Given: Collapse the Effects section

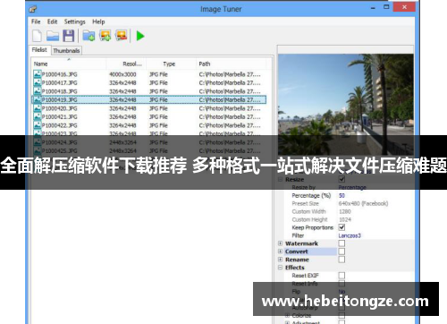Looking at the screenshot, I should (x=280, y=268).
